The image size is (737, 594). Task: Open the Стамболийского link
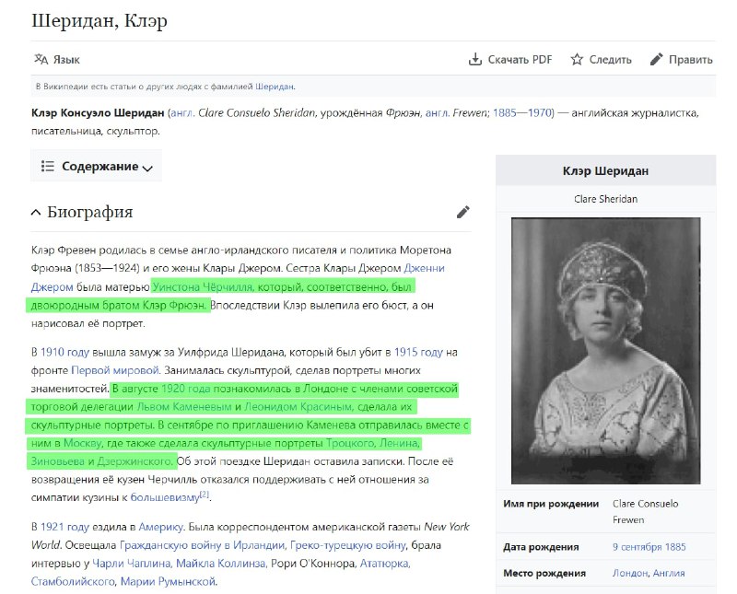point(73,581)
